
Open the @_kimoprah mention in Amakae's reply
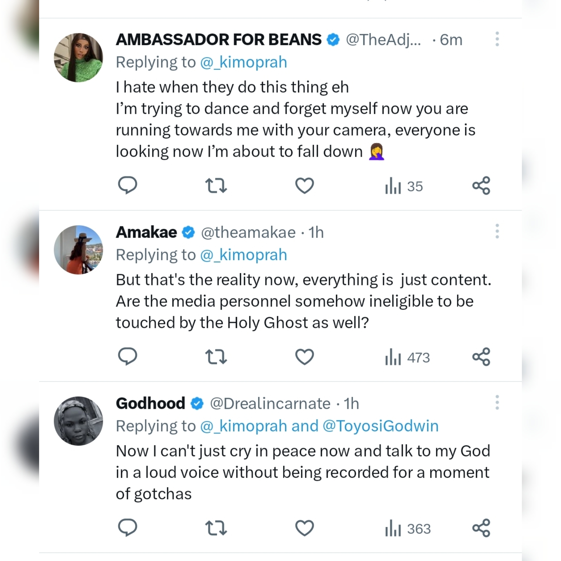243,254
